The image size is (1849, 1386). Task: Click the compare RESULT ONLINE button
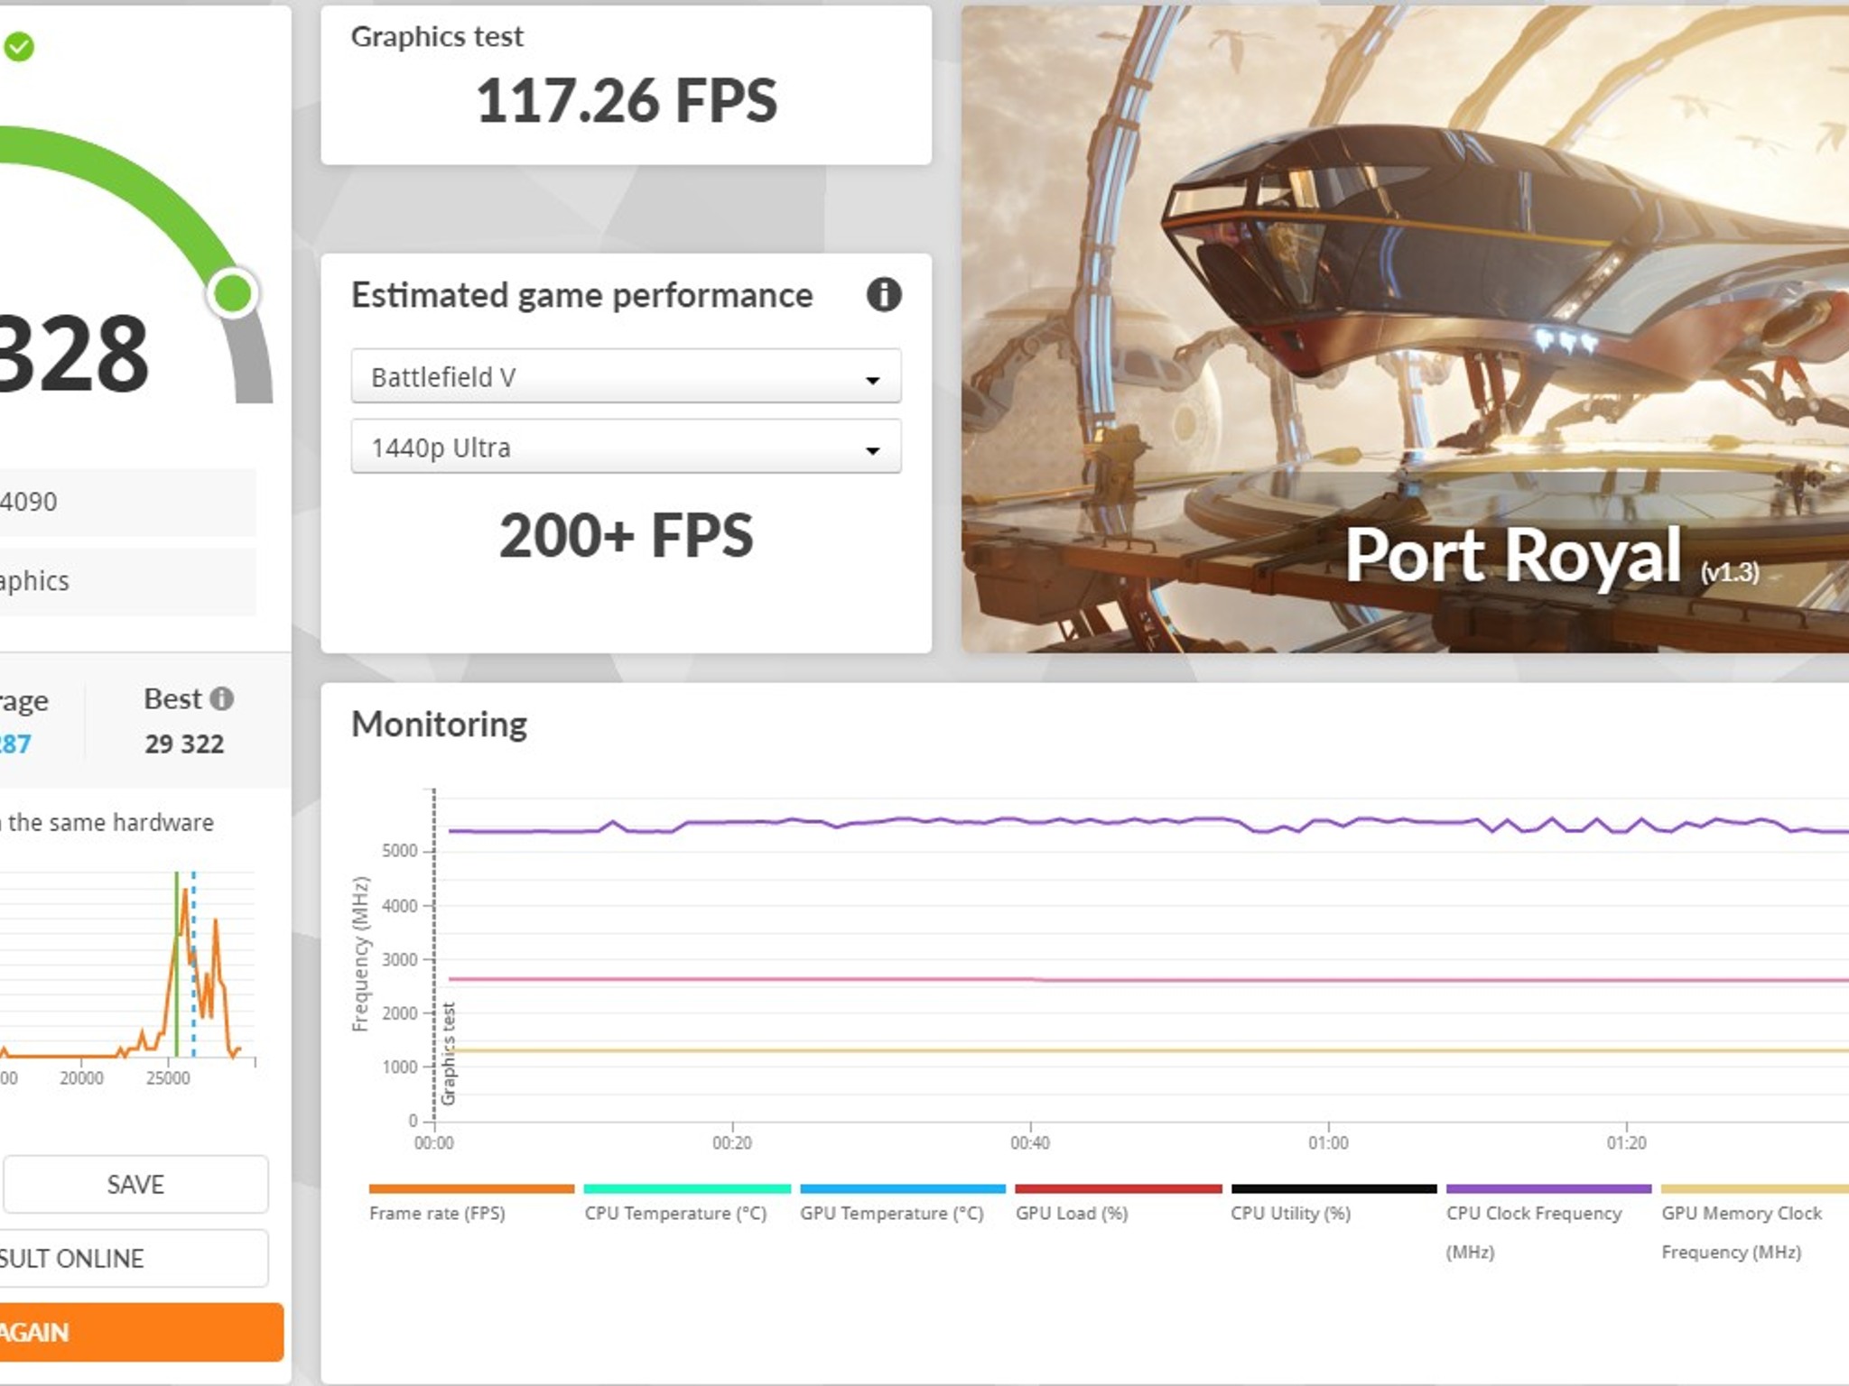(134, 1258)
